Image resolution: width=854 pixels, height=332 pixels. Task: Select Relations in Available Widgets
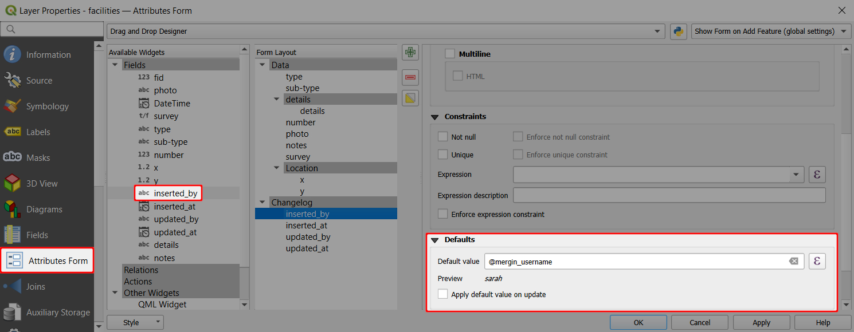pyautogui.click(x=141, y=270)
